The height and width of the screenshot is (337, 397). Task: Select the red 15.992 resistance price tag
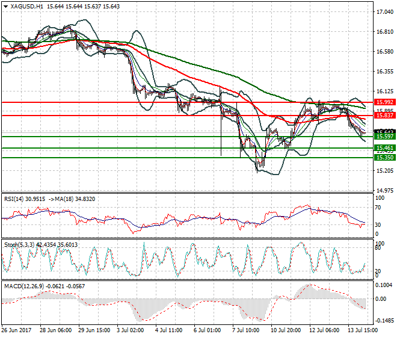(x=384, y=102)
